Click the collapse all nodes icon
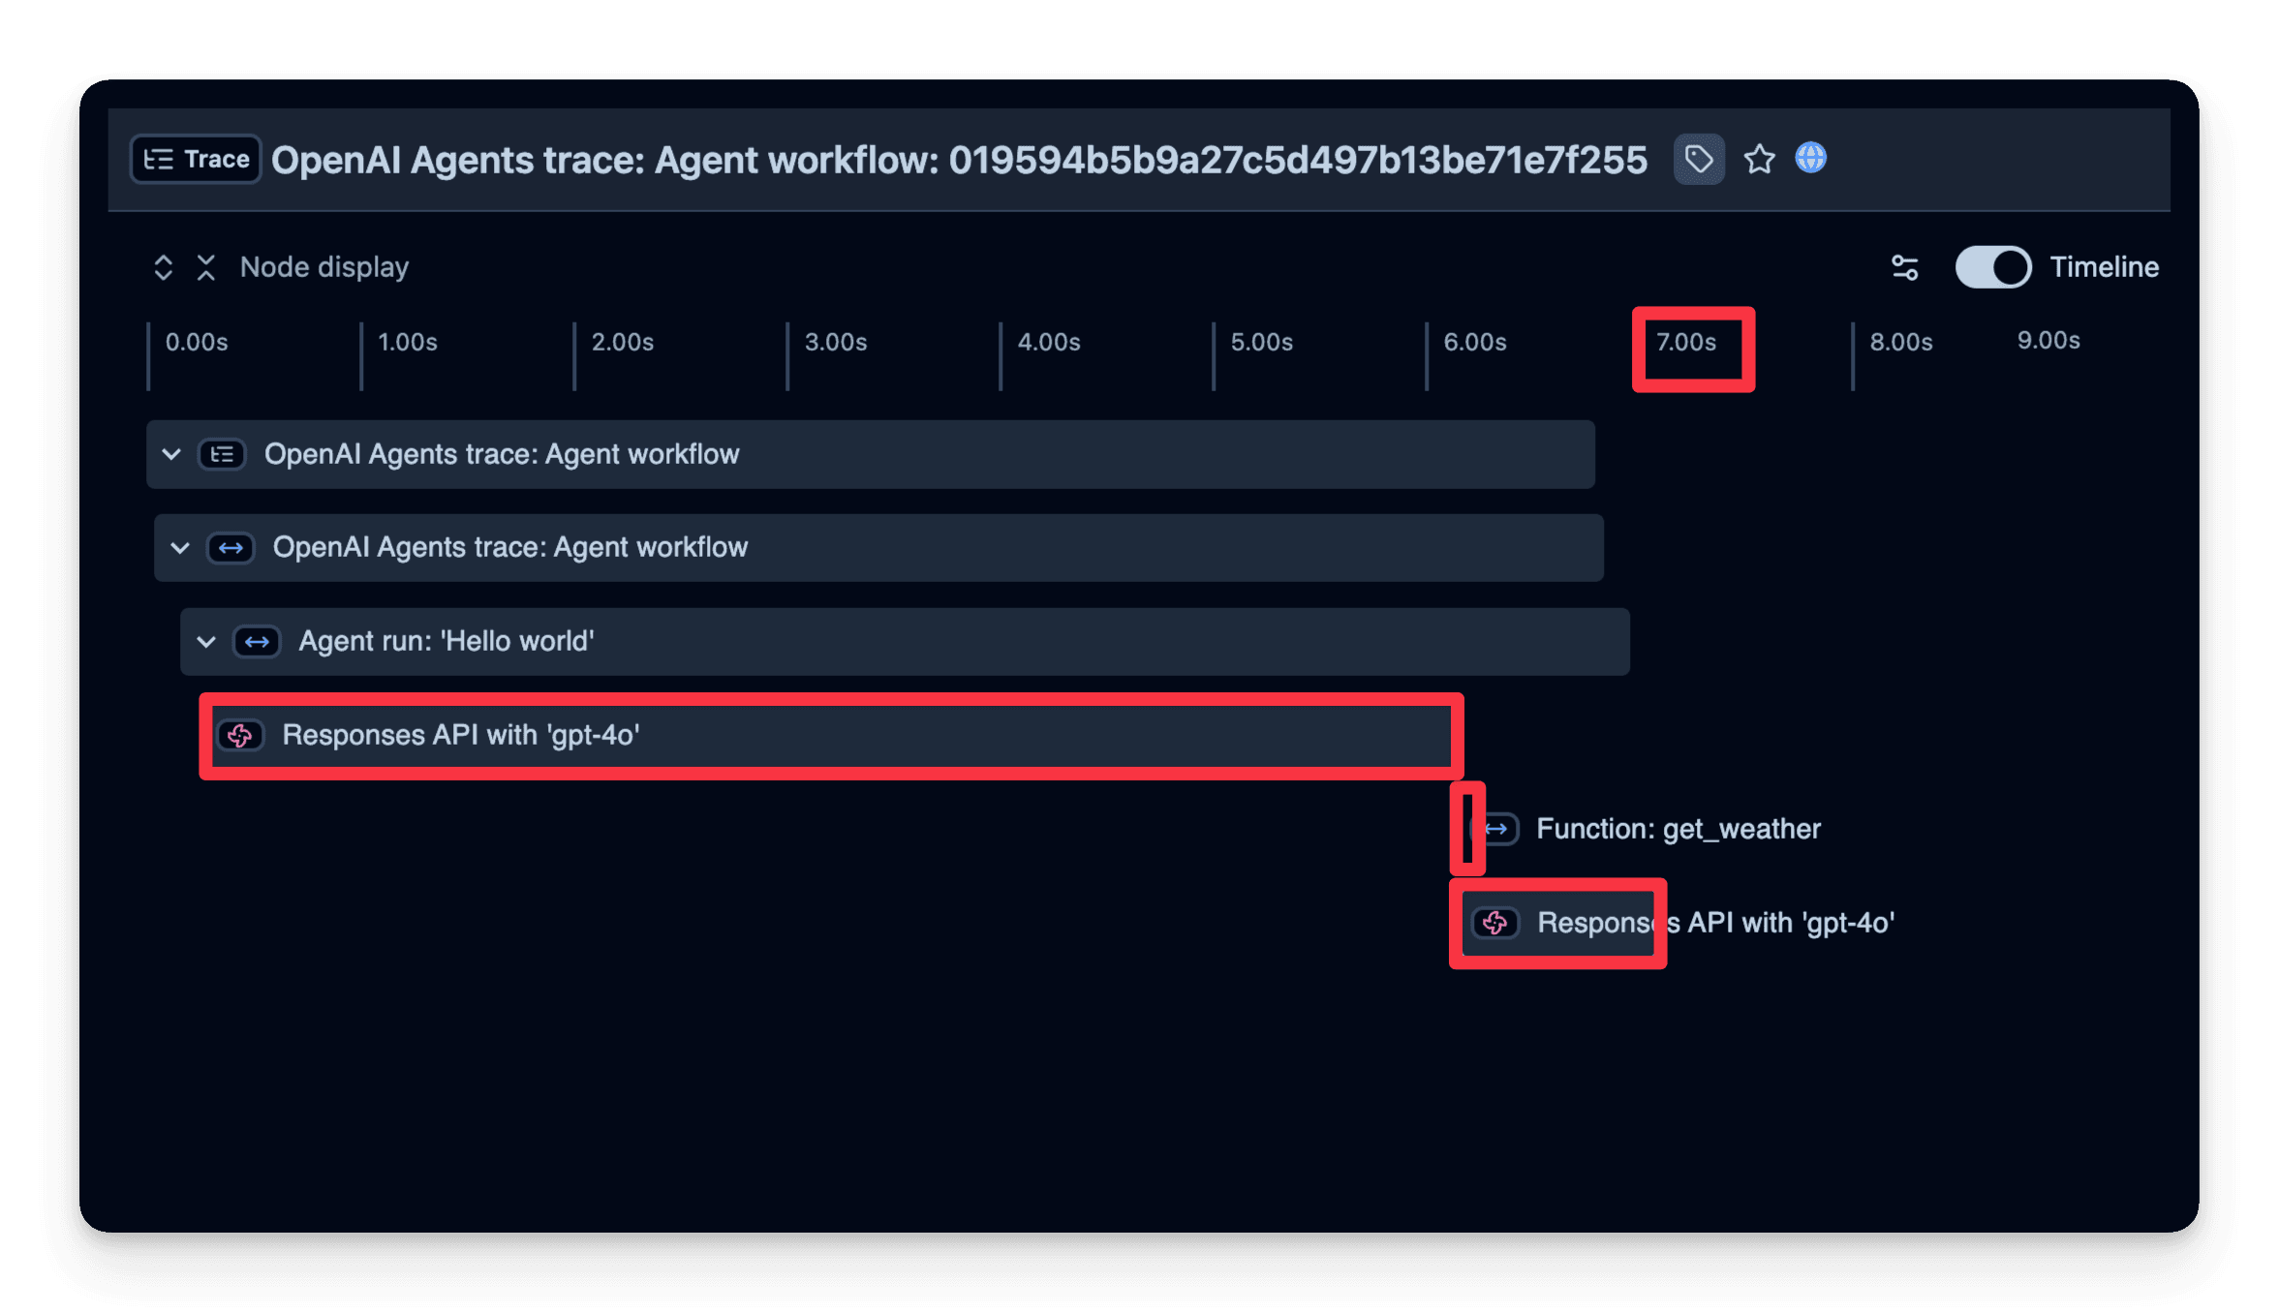Image resolution: width=2279 pixels, height=1312 pixels. [x=205, y=267]
